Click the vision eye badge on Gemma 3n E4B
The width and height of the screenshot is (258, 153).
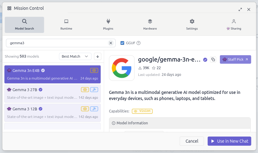pyautogui.click(x=94, y=70)
